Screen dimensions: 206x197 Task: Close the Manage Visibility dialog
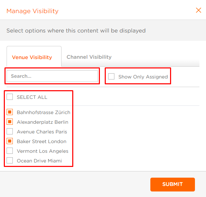[198, 10]
